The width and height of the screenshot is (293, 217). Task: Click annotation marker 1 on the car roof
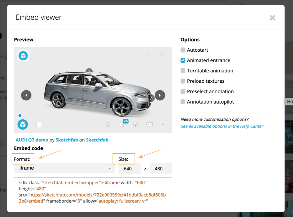(x=89, y=71)
